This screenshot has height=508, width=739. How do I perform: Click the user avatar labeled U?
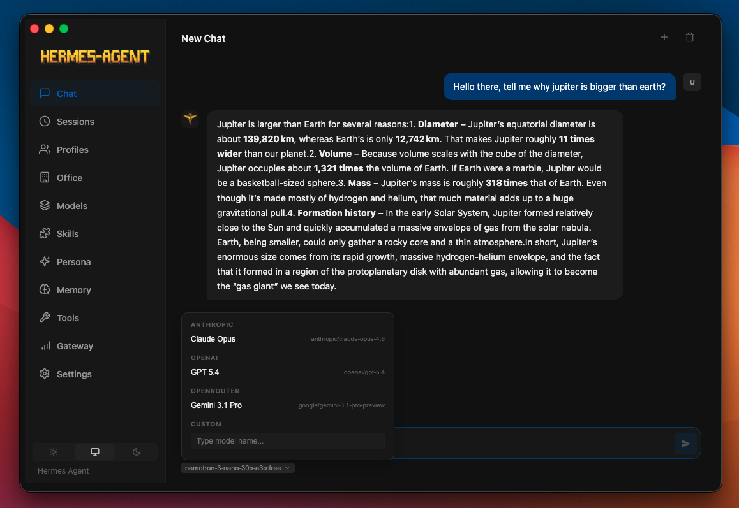tap(692, 82)
